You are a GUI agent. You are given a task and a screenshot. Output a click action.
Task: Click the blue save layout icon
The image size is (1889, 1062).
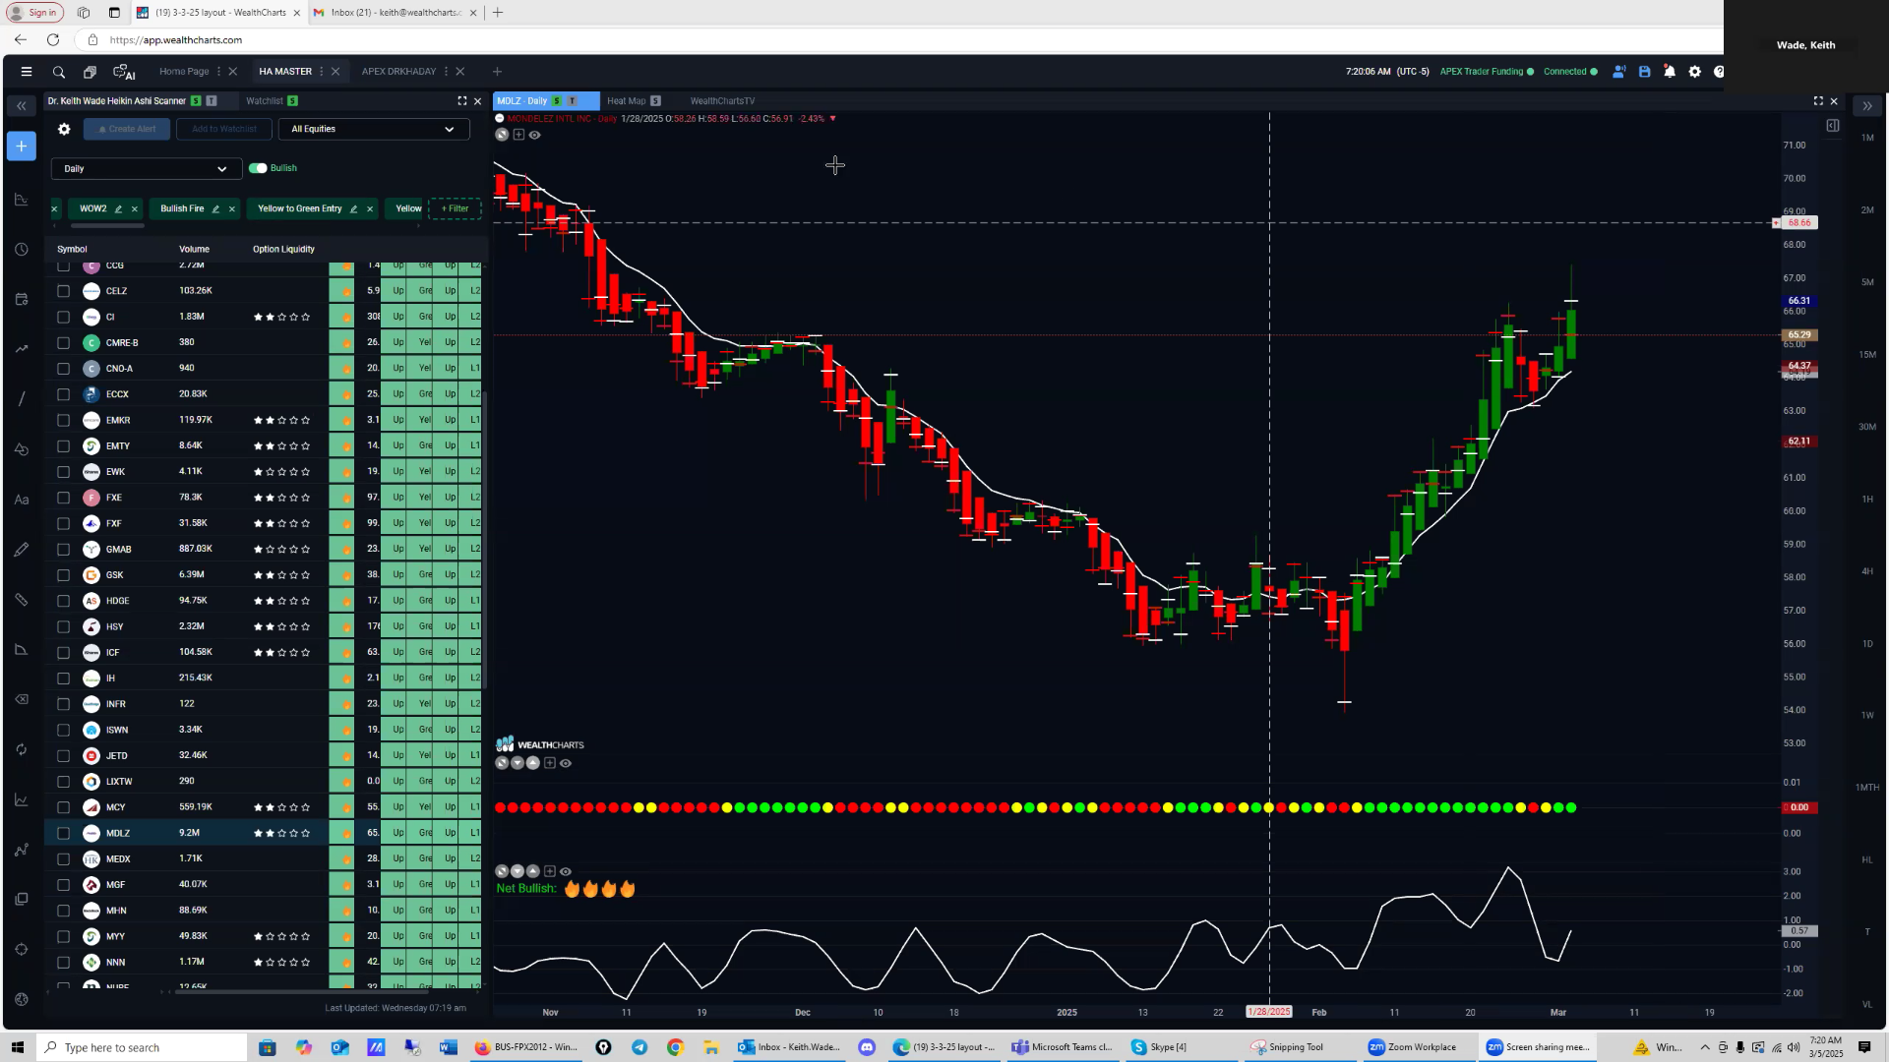[x=1644, y=72]
